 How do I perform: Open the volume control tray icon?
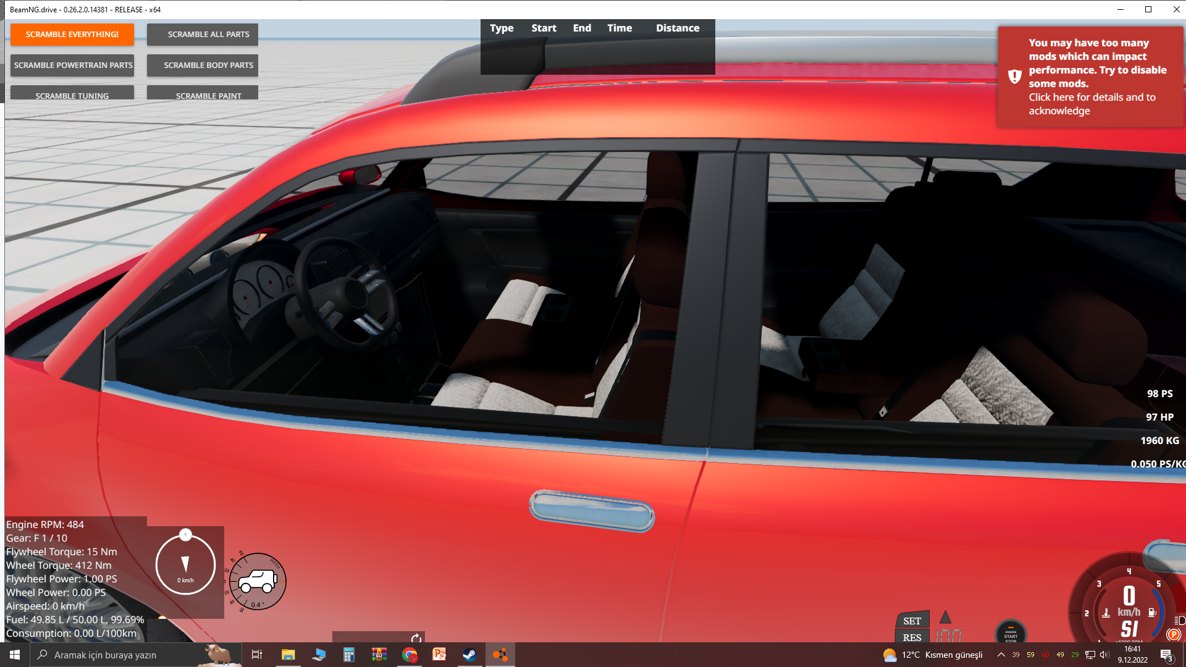tap(1104, 655)
